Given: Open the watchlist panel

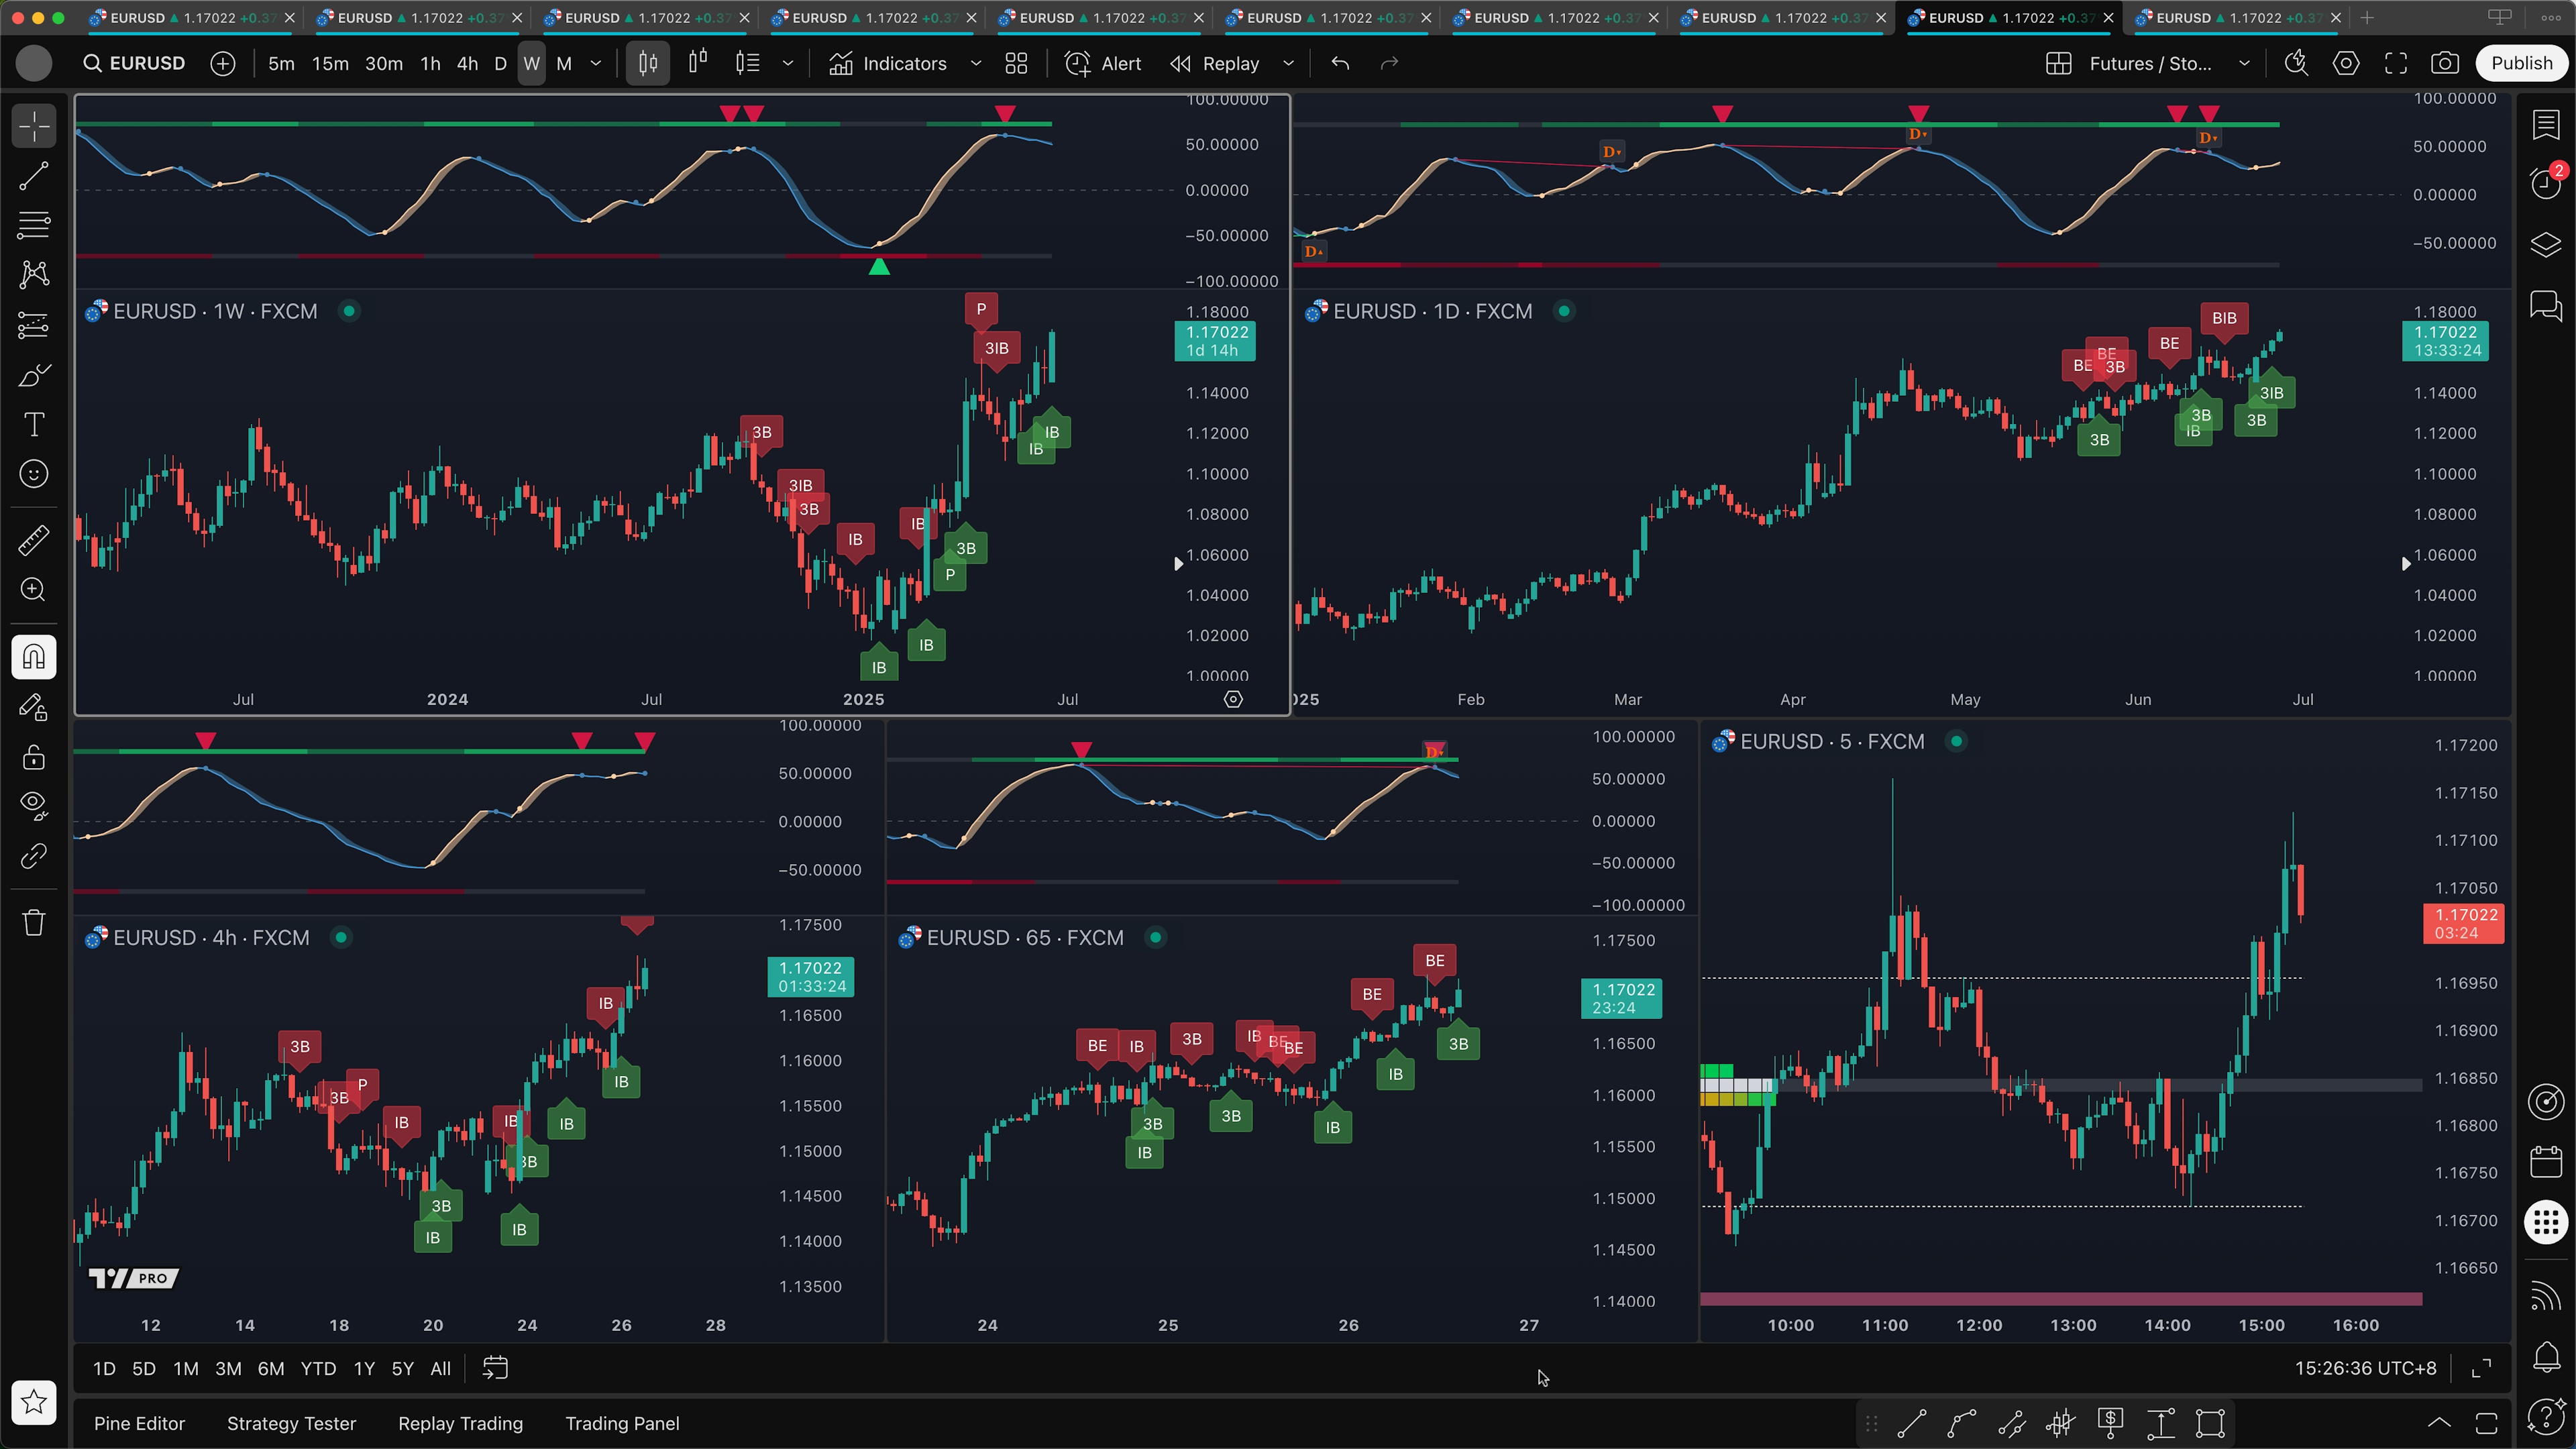Looking at the screenshot, I should click(x=2546, y=125).
